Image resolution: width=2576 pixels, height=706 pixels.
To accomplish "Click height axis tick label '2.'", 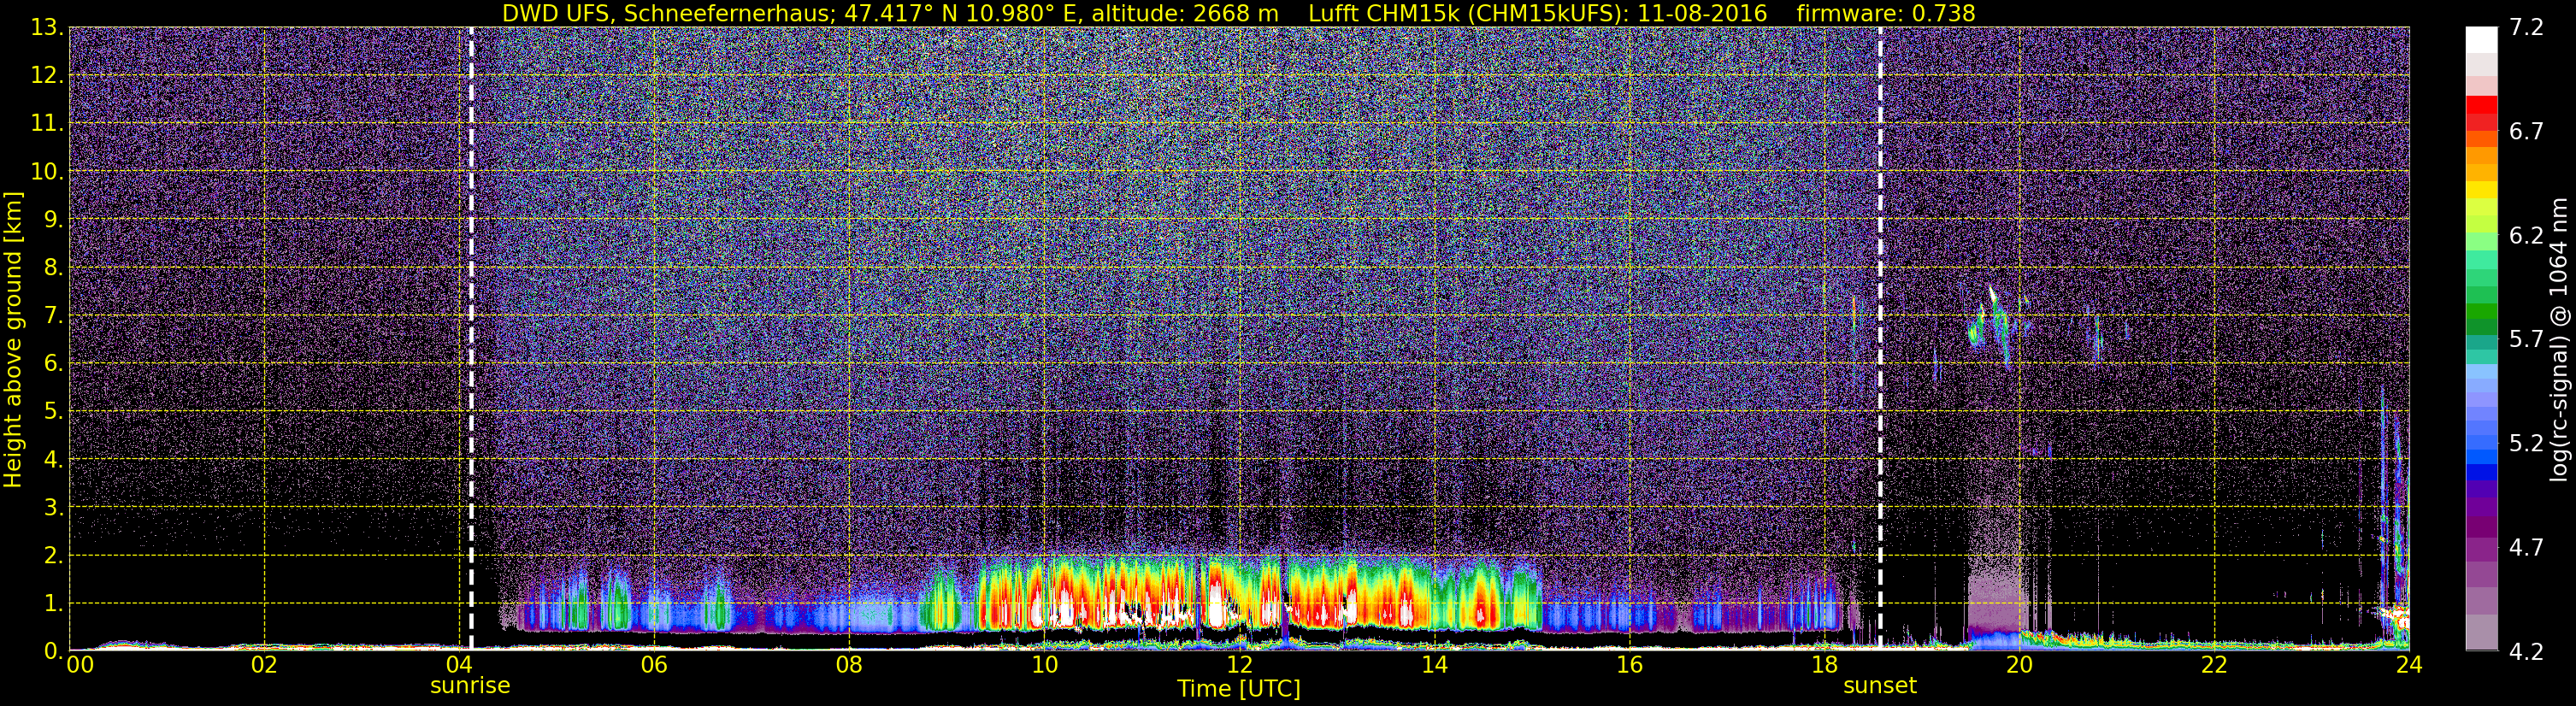I will click(x=53, y=555).
